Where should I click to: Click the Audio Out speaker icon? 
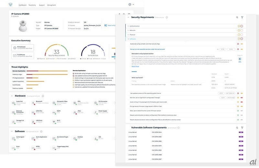pos(14,102)
